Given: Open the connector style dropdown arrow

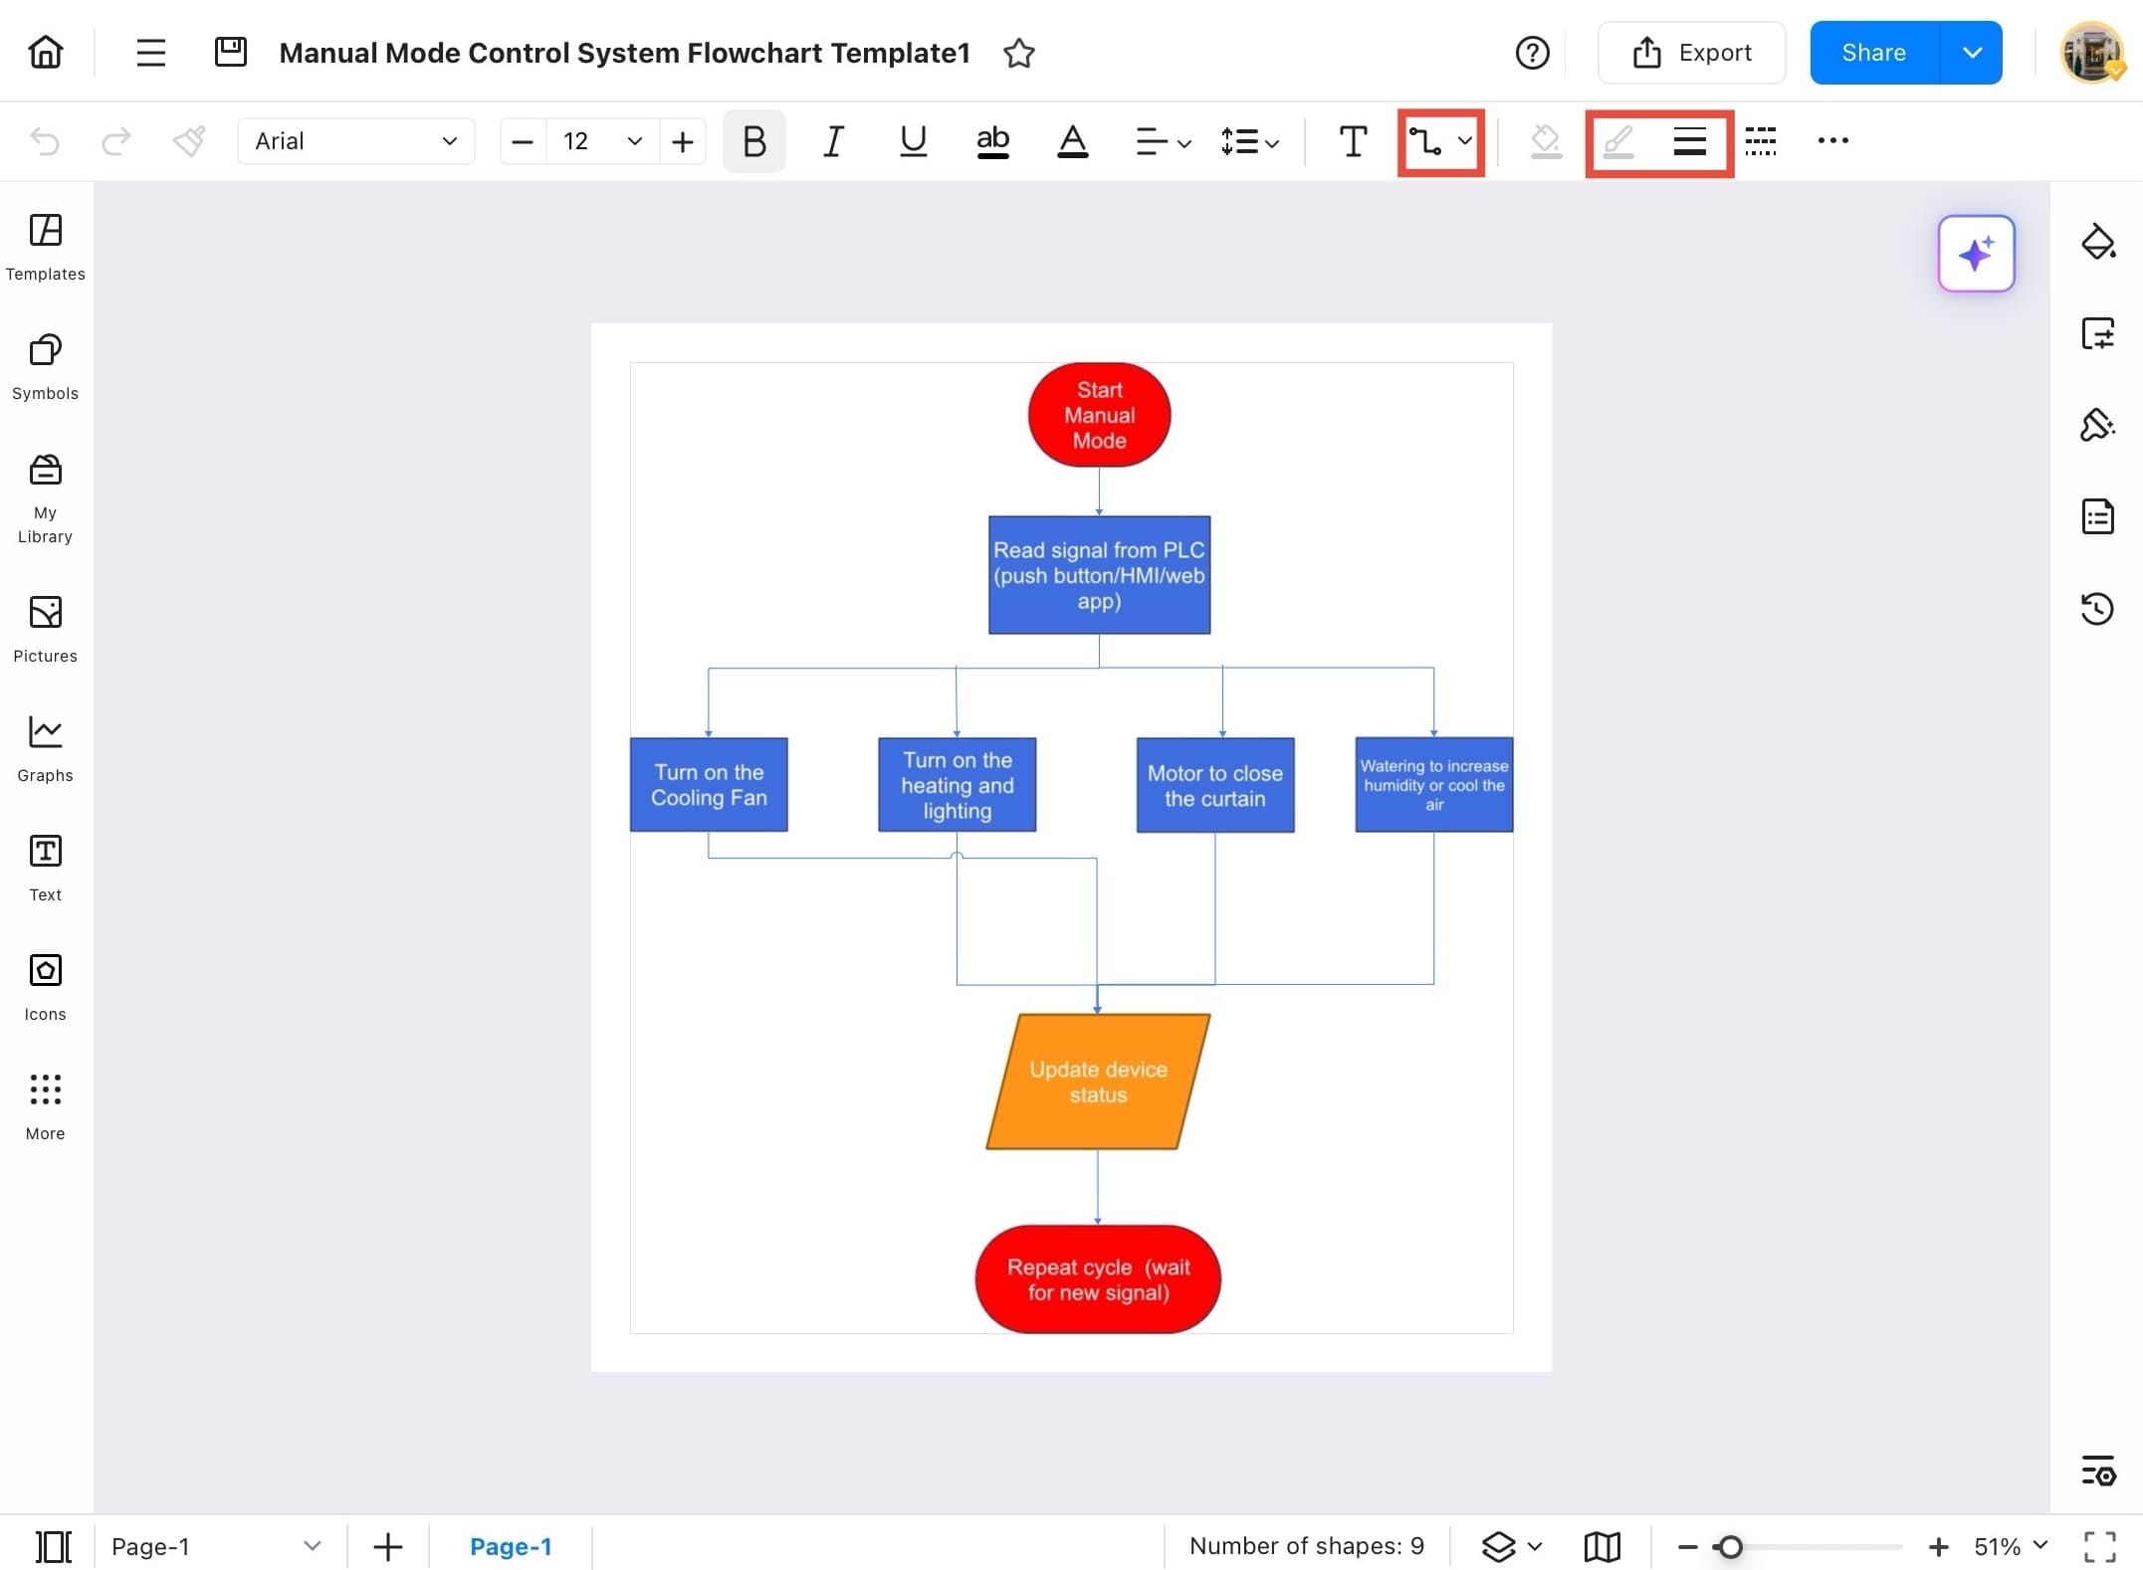Looking at the screenshot, I should point(1463,141).
